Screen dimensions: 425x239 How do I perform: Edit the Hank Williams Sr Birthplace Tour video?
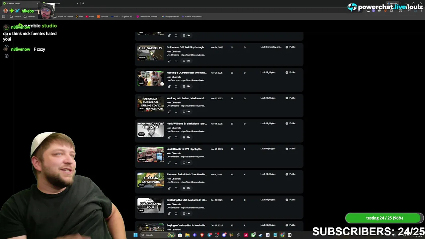[169, 137]
